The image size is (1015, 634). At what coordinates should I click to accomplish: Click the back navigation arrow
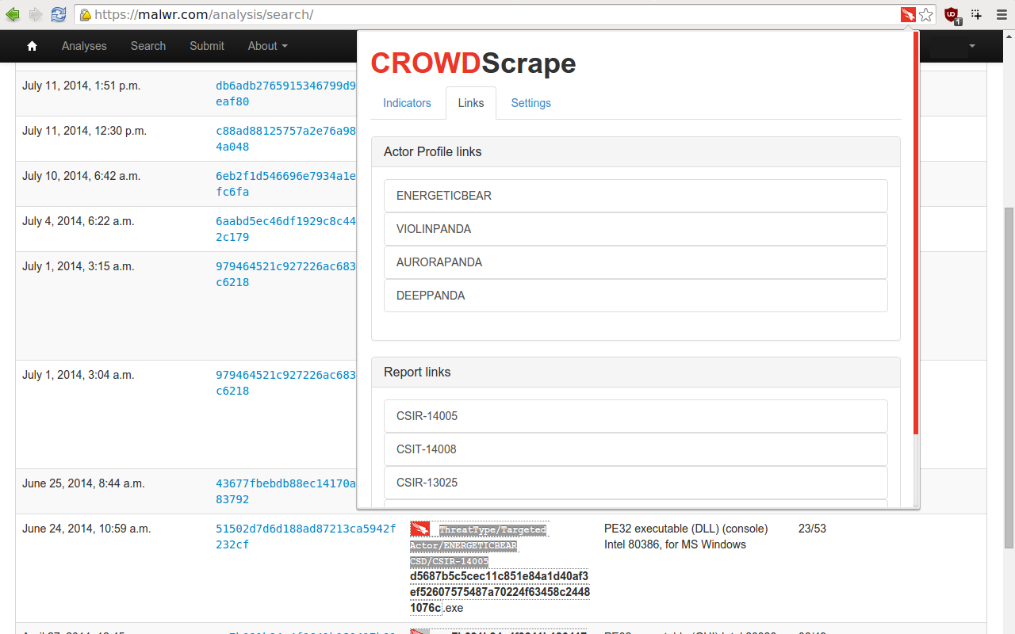13,13
